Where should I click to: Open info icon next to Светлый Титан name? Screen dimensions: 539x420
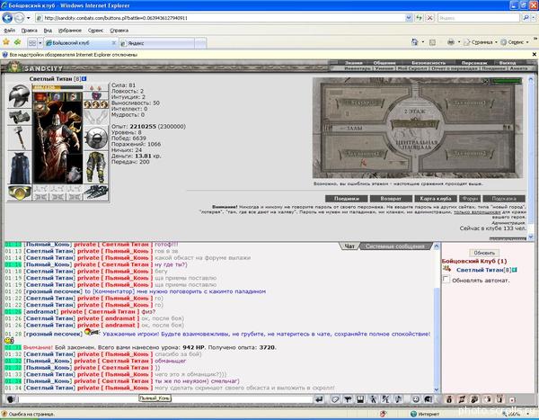[84, 79]
